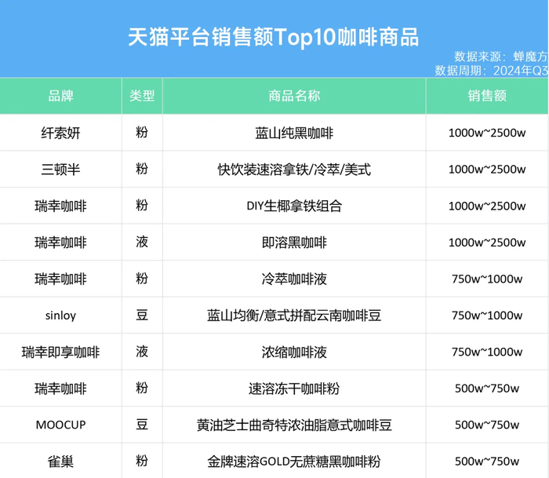
Task: Select the product DIY生椰拿铁组合
Action: point(294,206)
